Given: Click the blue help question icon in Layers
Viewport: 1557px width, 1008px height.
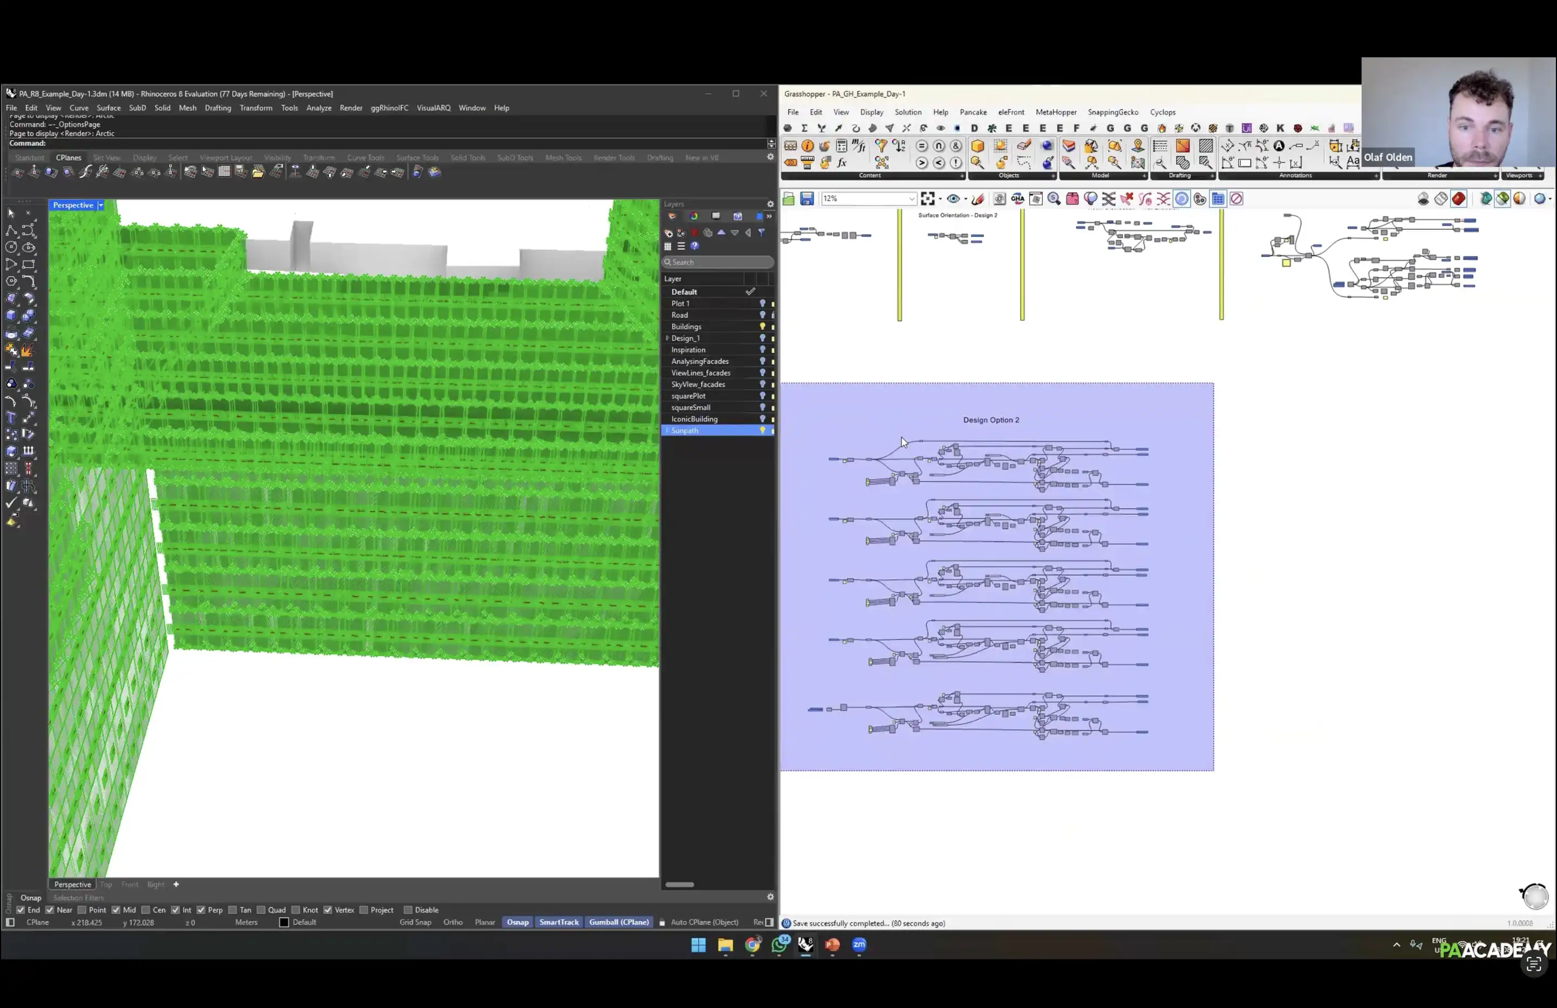Looking at the screenshot, I should pyautogui.click(x=695, y=247).
